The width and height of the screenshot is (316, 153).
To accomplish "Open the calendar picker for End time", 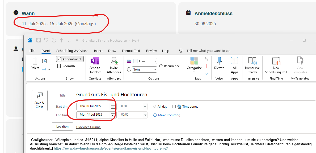I will click(x=113, y=115).
